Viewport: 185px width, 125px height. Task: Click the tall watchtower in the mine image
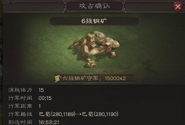(x=91, y=40)
